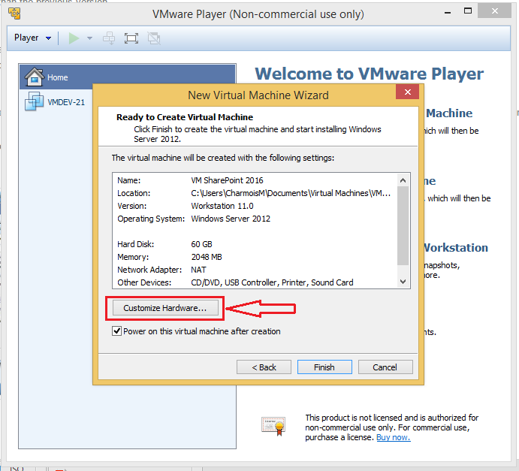Screen dimensions: 519x471
Task: Click the Location path value
Action: pyautogui.click(x=291, y=193)
